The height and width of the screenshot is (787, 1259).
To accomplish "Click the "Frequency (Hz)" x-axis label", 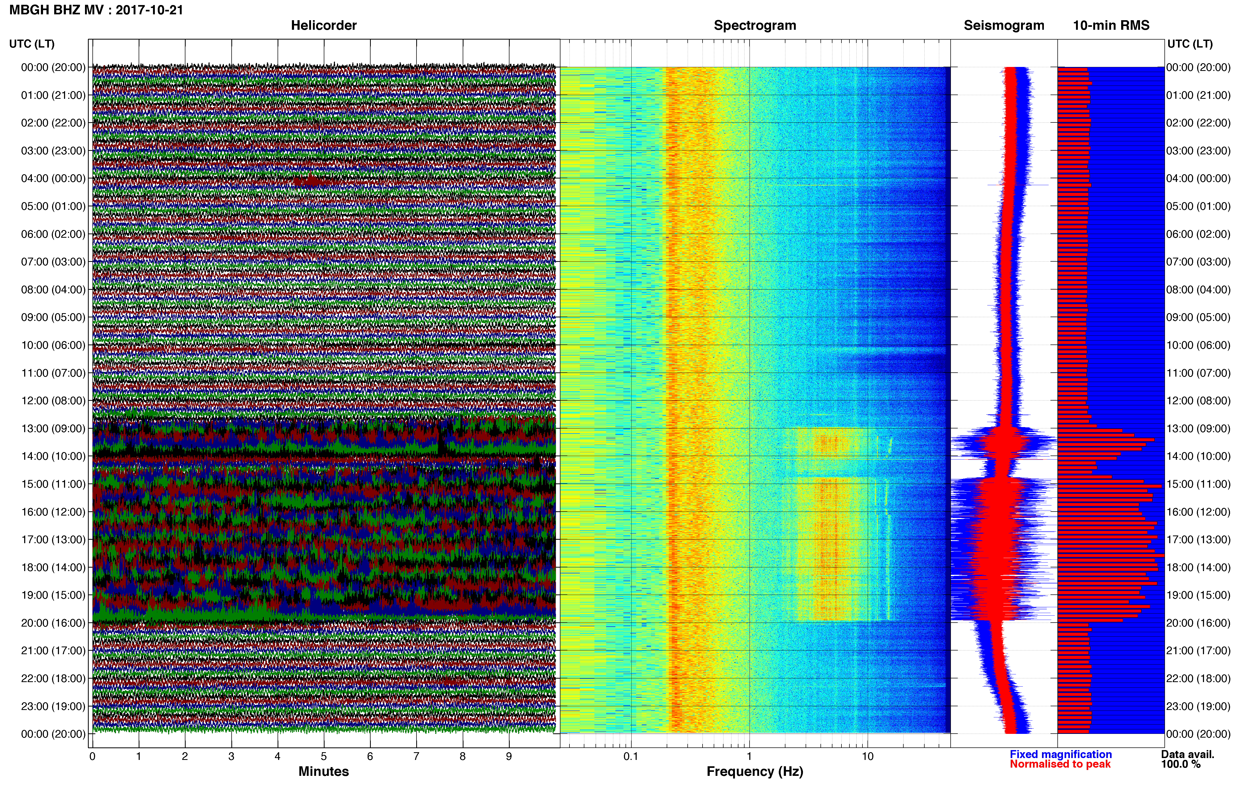I will [x=755, y=771].
